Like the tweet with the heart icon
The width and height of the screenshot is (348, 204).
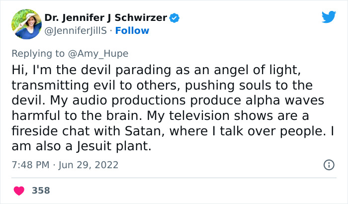coord(19,190)
